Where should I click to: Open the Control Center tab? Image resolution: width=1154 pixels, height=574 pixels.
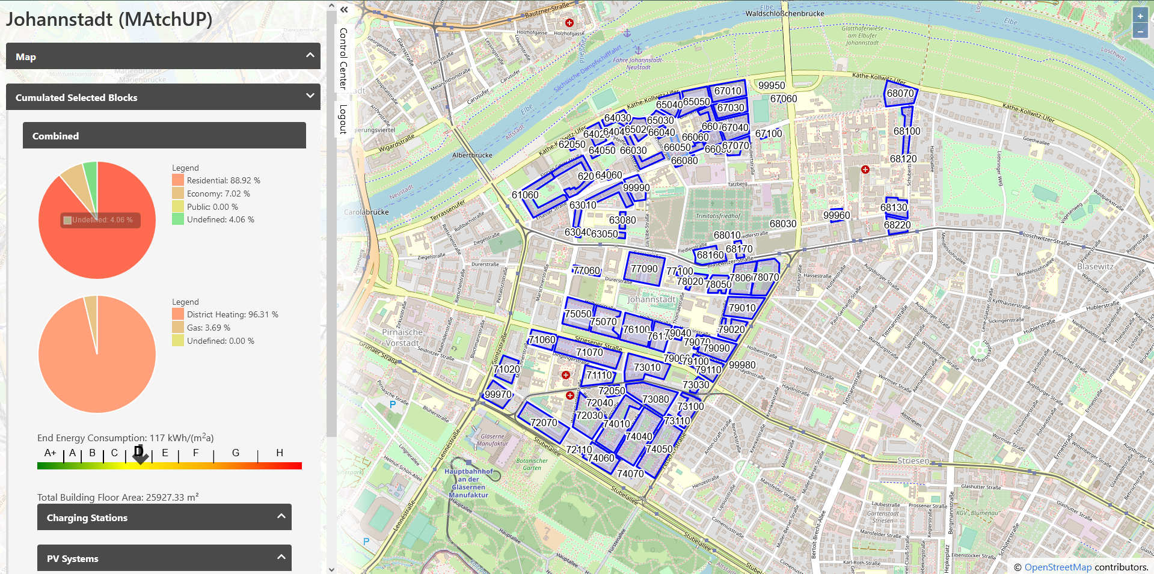point(343,58)
